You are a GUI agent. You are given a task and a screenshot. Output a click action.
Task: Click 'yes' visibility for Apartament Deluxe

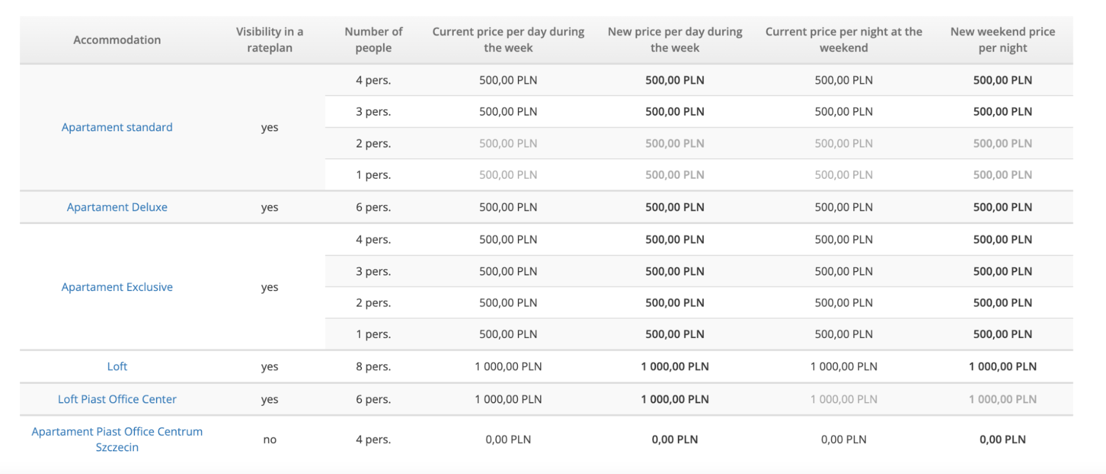(x=269, y=207)
